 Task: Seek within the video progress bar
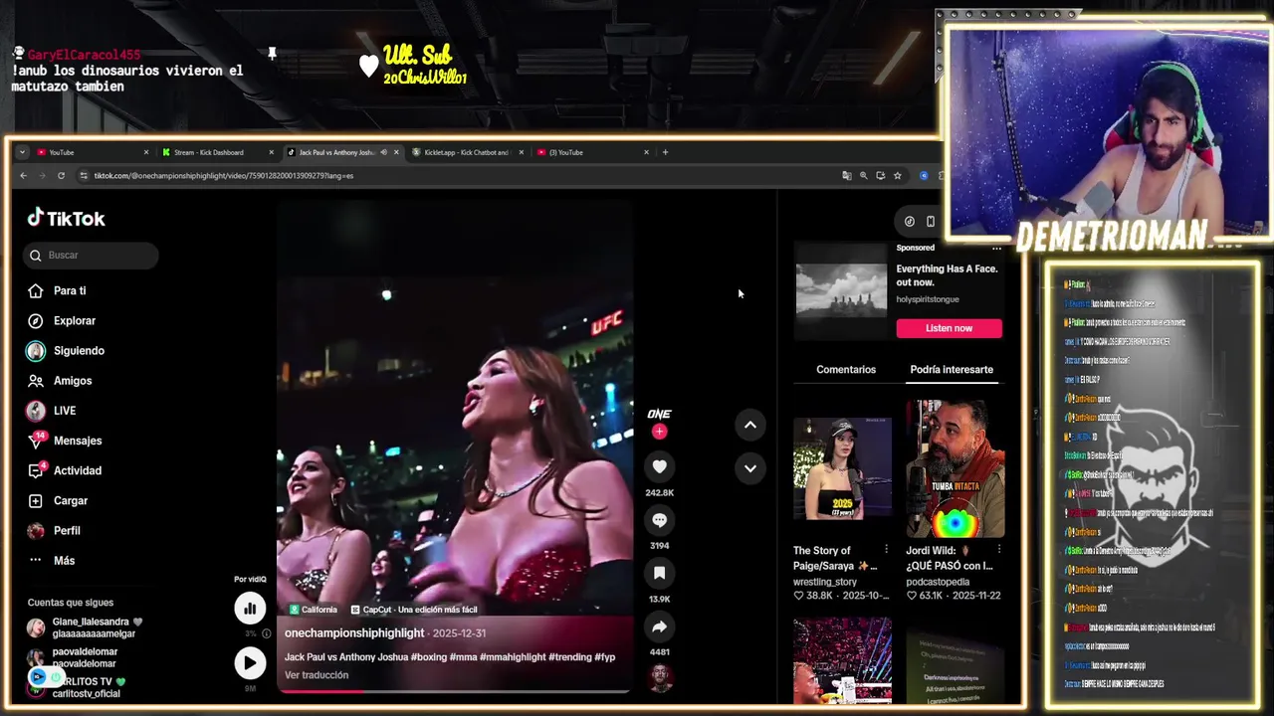pos(454,691)
